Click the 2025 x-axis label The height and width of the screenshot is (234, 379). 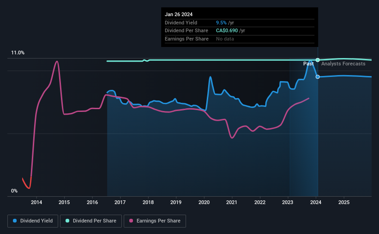click(344, 202)
